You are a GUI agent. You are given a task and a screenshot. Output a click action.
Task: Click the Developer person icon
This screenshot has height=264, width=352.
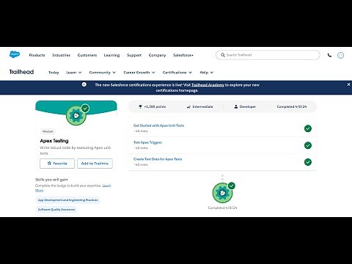tap(236, 106)
